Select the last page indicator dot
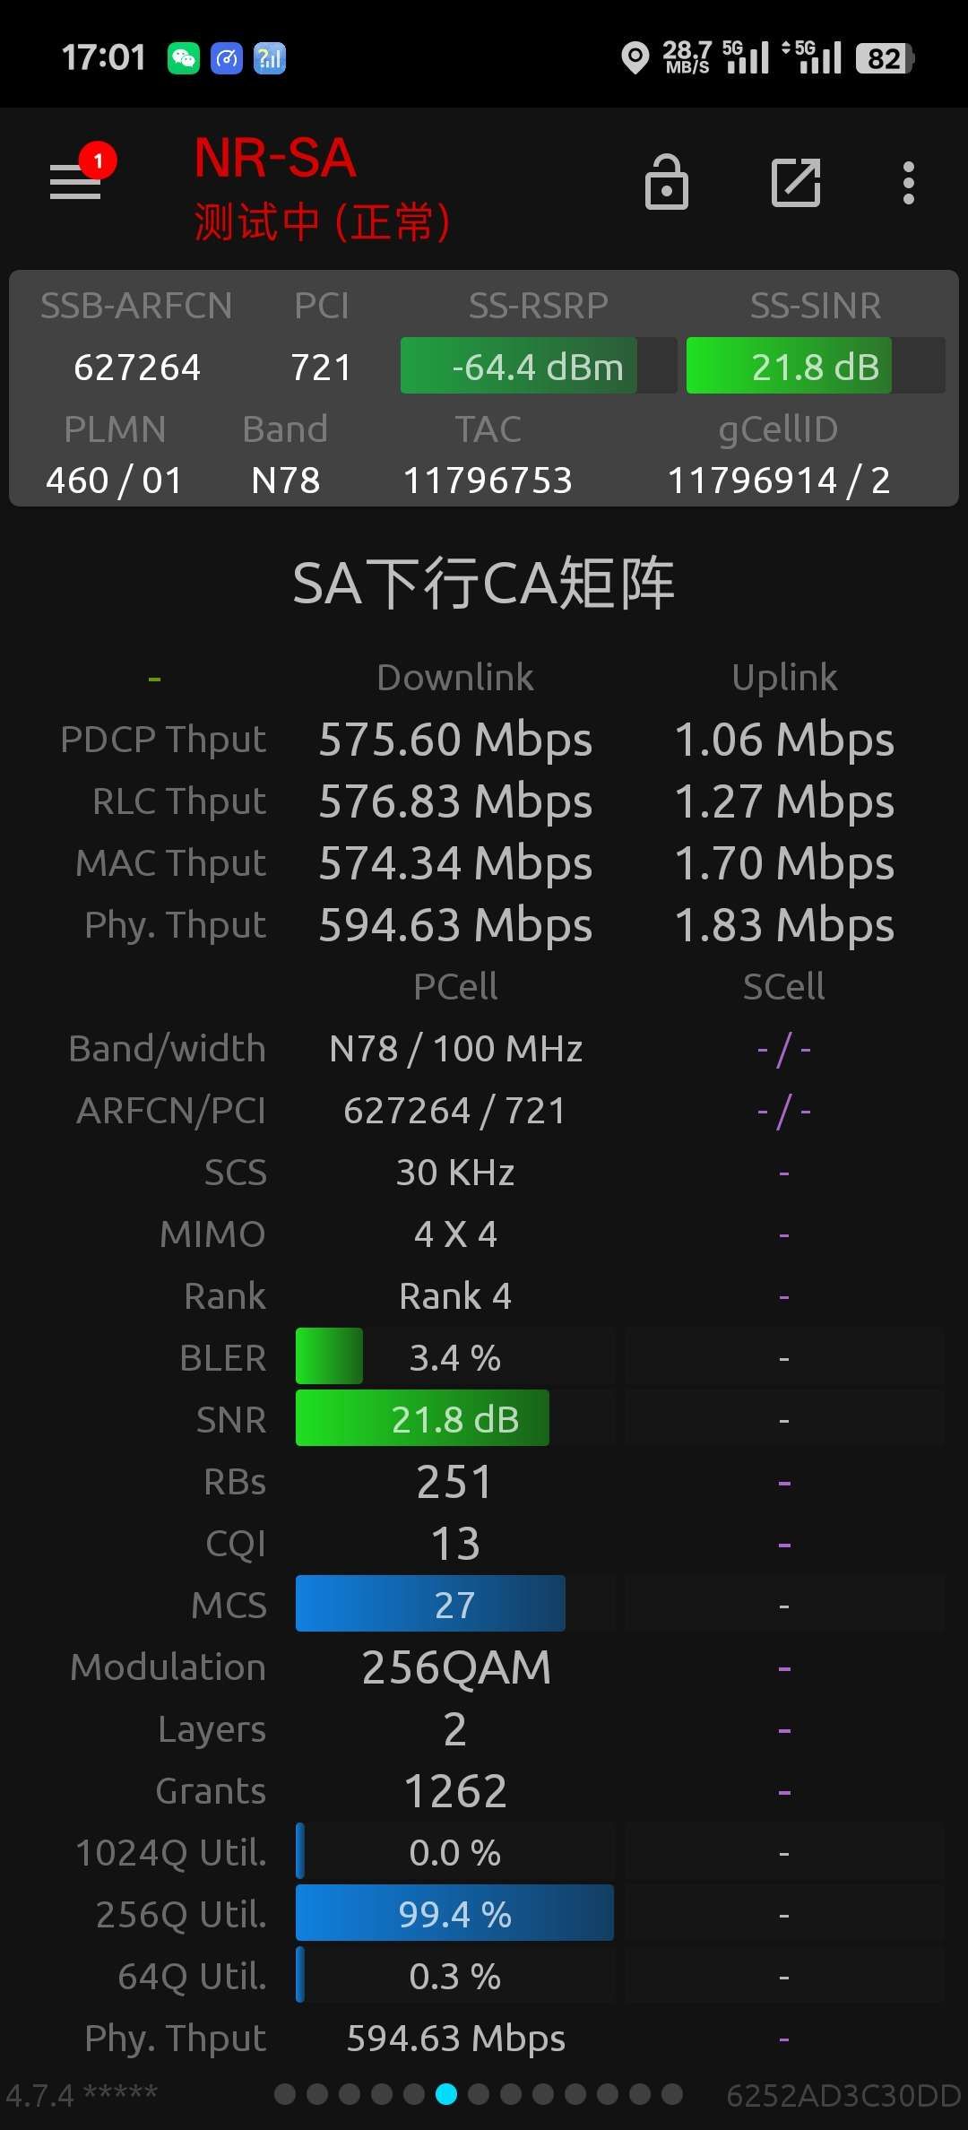This screenshot has width=968, height=2130. click(x=672, y=2094)
